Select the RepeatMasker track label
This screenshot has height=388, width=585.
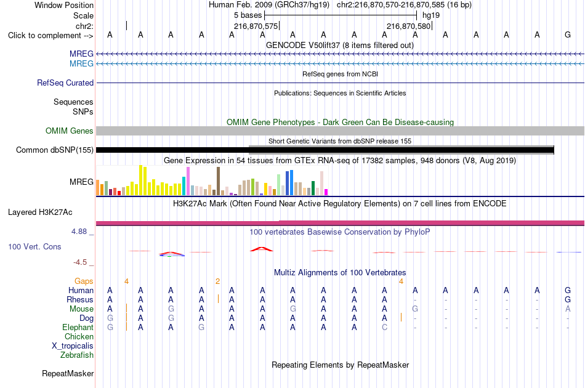click(x=68, y=373)
